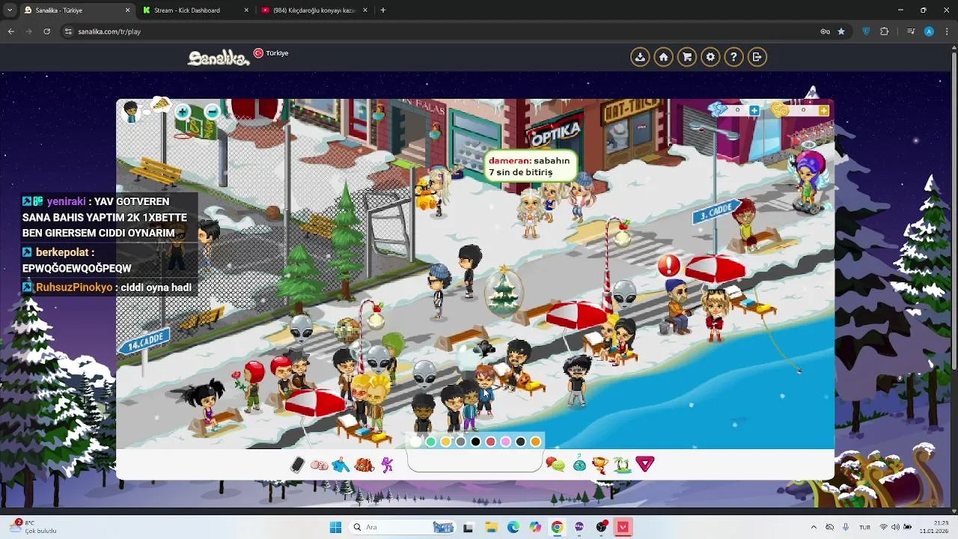Viewport: 958px width, 539px height.
Task: Click the 3. CADDE street sign
Action: tap(716, 211)
